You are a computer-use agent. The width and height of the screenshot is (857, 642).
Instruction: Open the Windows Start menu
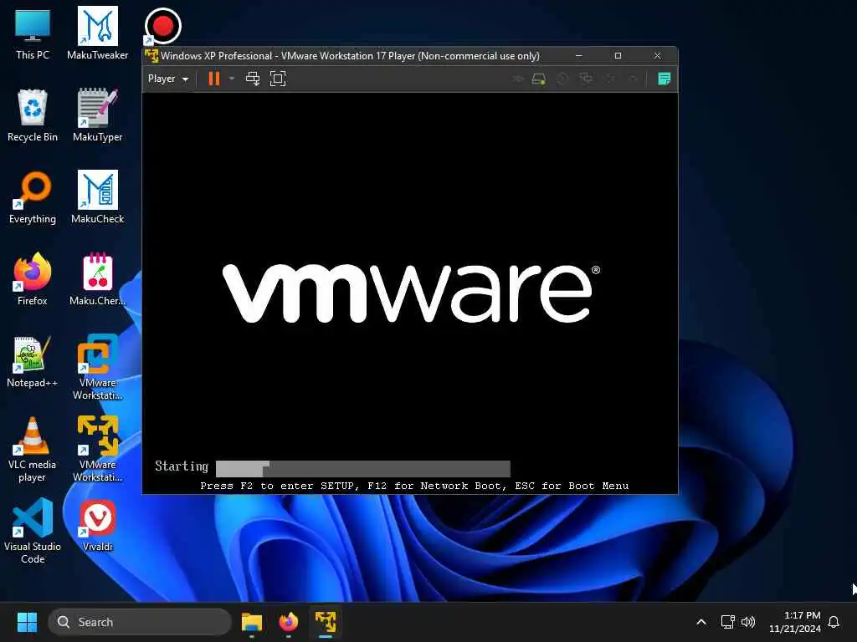[27, 622]
